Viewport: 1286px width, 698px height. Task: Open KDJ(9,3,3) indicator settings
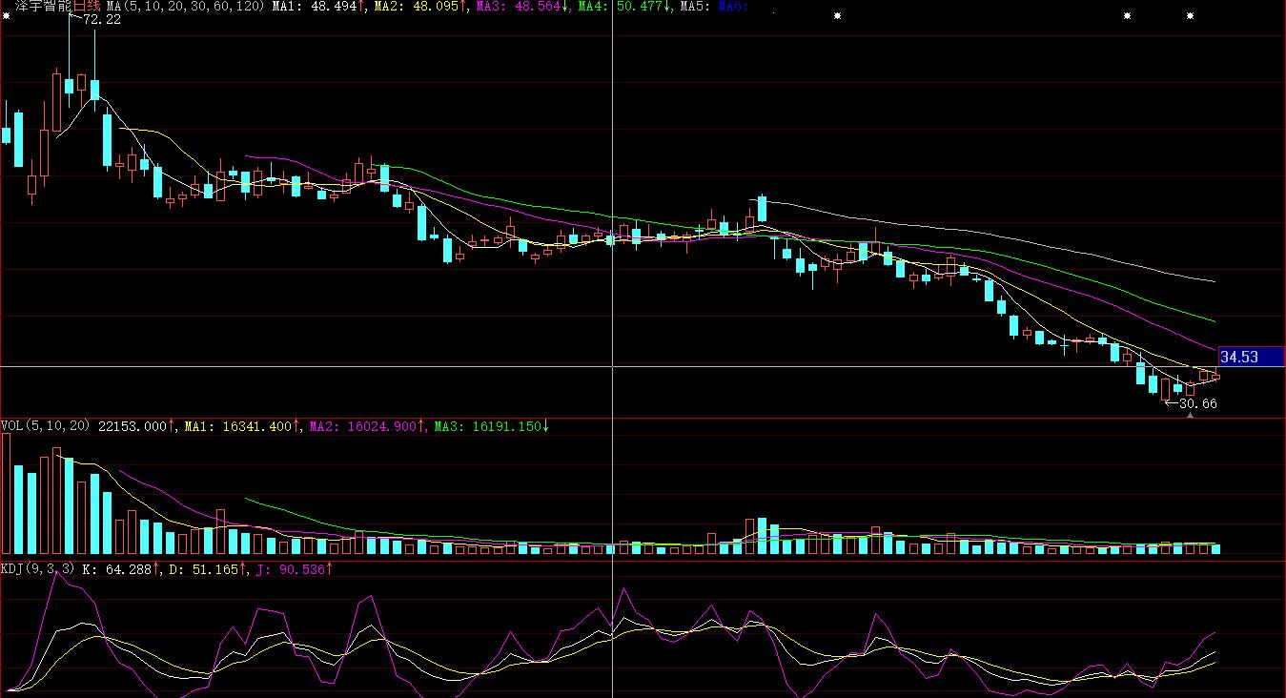point(38,569)
